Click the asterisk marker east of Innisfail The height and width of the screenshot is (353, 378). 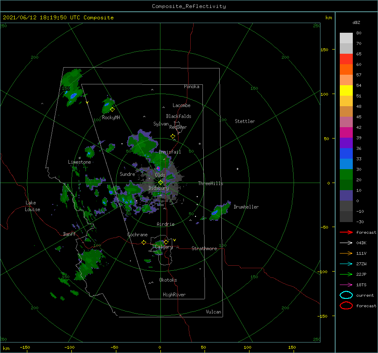(x=199, y=144)
